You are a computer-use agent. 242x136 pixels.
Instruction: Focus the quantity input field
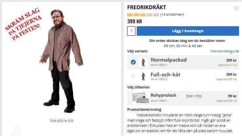pos(131,31)
